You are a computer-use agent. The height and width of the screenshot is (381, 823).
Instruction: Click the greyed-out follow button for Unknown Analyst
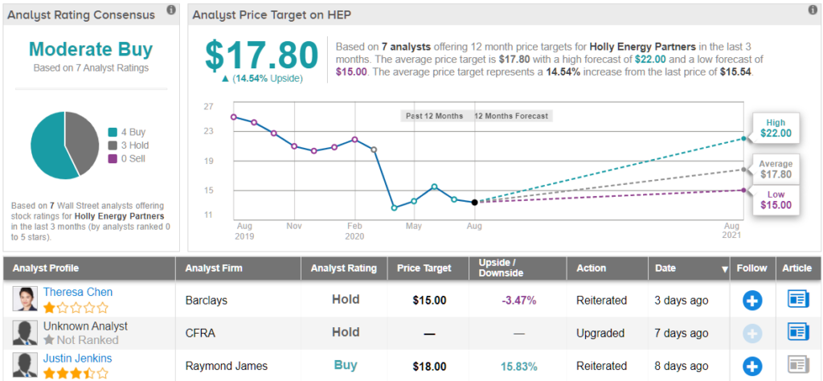coord(751,332)
